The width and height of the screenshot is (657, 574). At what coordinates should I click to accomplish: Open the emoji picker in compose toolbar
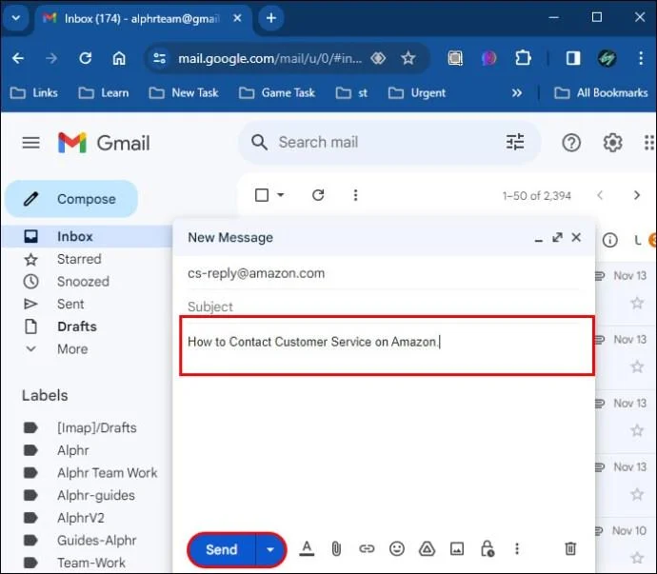pos(397,549)
